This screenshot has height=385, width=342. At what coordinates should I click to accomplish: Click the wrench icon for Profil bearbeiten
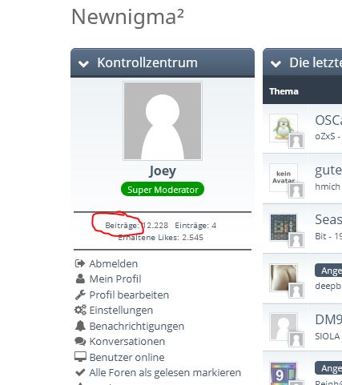point(80,295)
